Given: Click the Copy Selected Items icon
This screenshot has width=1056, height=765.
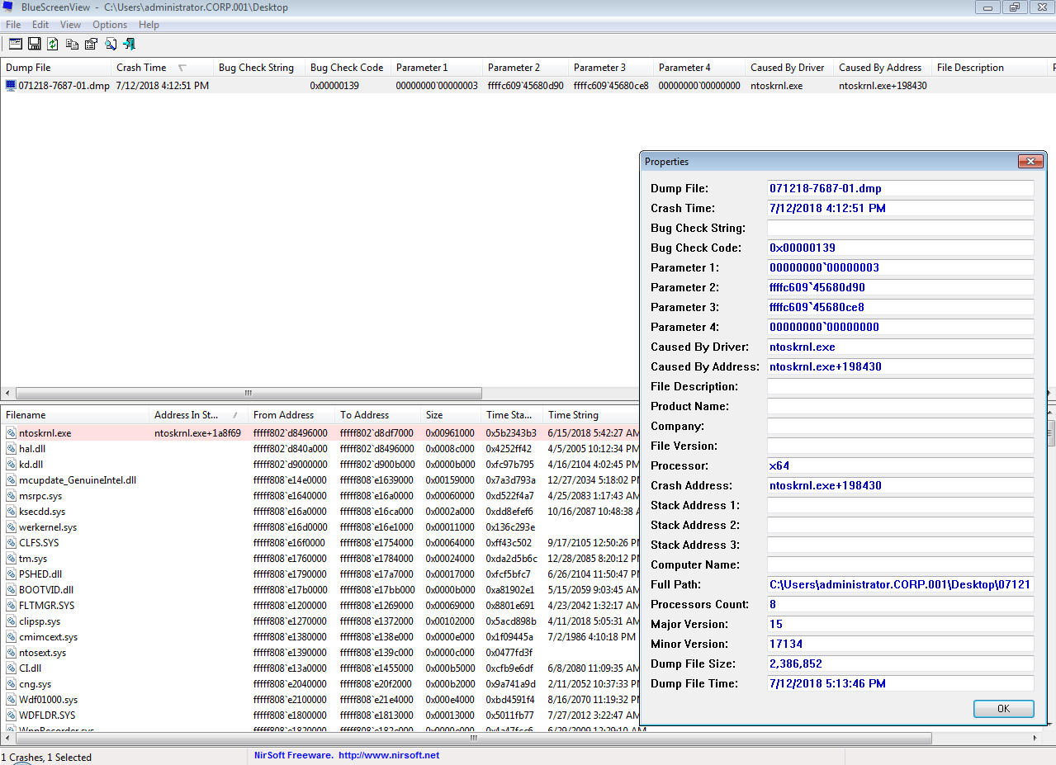Looking at the screenshot, I should 73,44.
